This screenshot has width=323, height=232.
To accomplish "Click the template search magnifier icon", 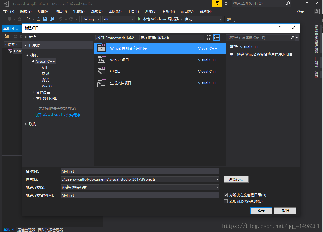I will click(x=292, y=38).
